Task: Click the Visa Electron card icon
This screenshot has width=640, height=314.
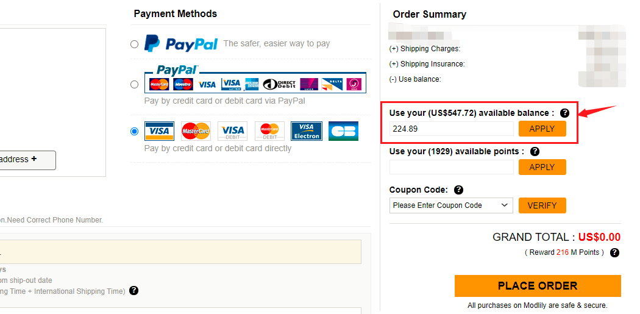Action: [x=306, y=131]
